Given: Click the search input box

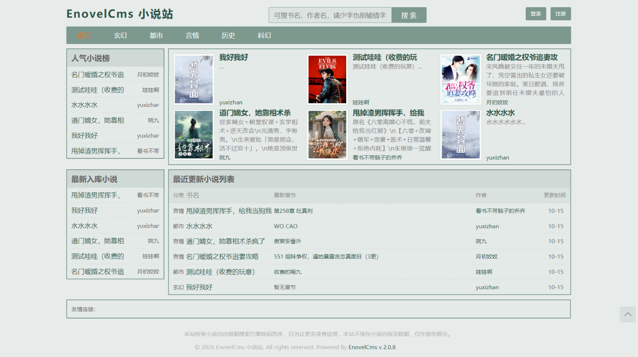Looking at the screenshot, I should point(330,15).
